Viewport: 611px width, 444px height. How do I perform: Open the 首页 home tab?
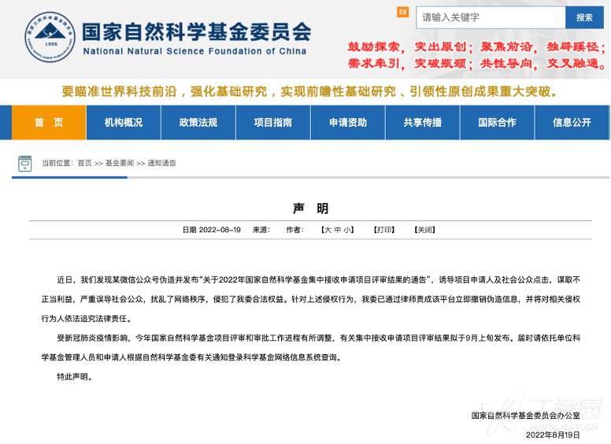pyautogui.click(x=49, y=123)
